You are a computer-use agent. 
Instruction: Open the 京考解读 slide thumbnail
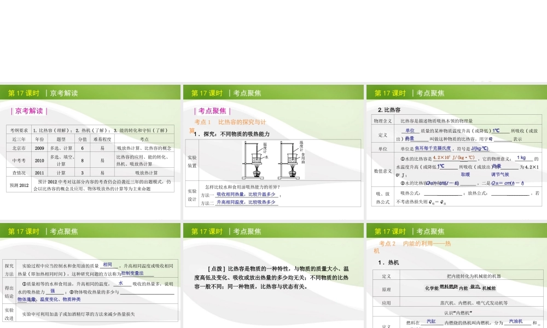tap(90, 152)
